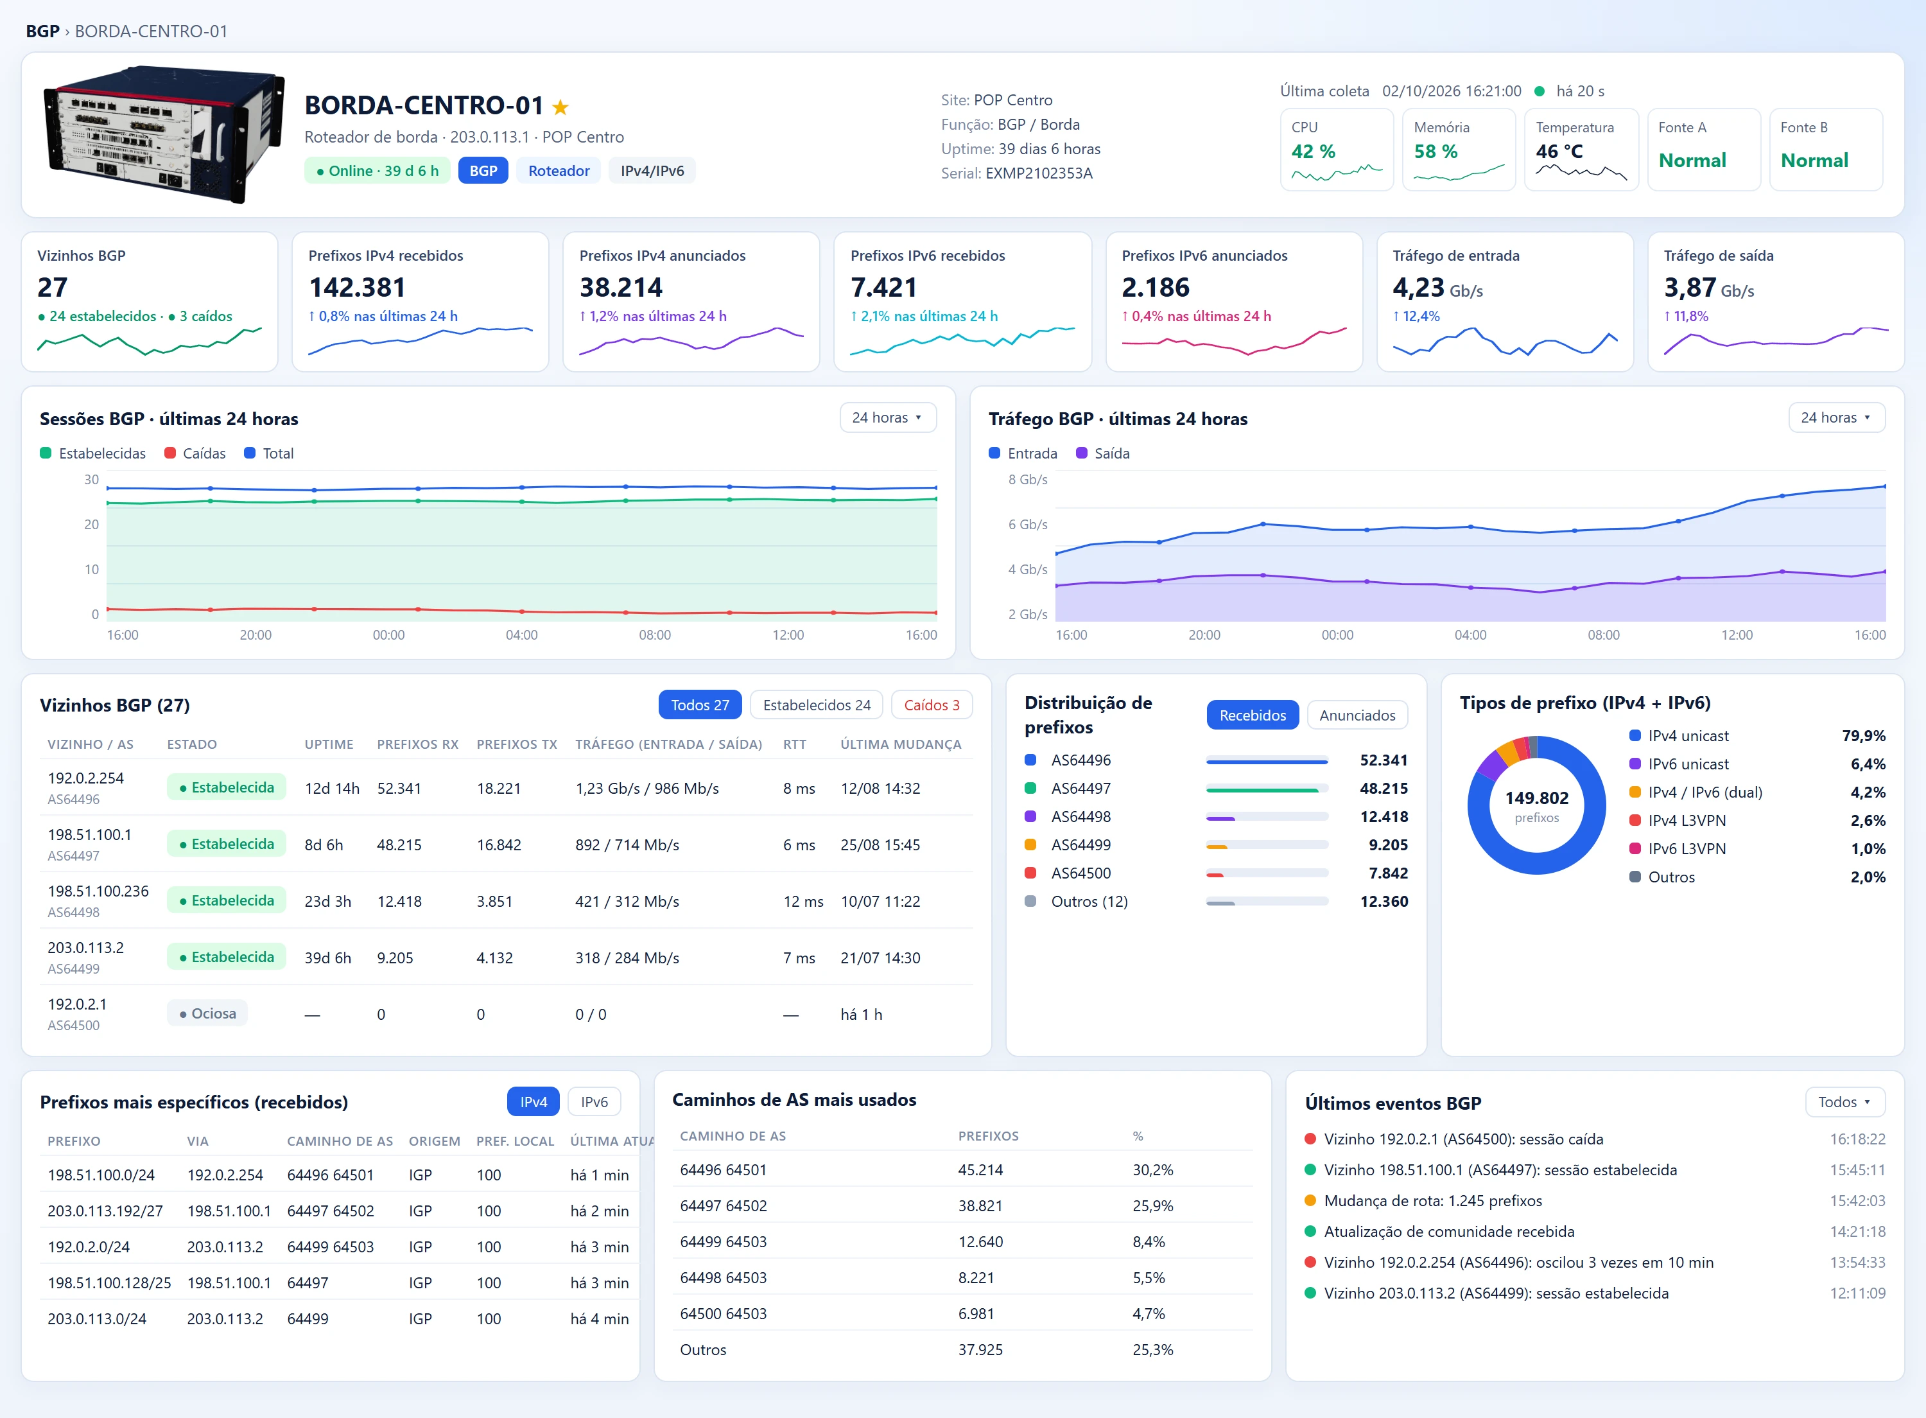Click the gold favorite star beside BORDA-CENTRO-01
This screenshot has height=1418, width=1926.
560,107
